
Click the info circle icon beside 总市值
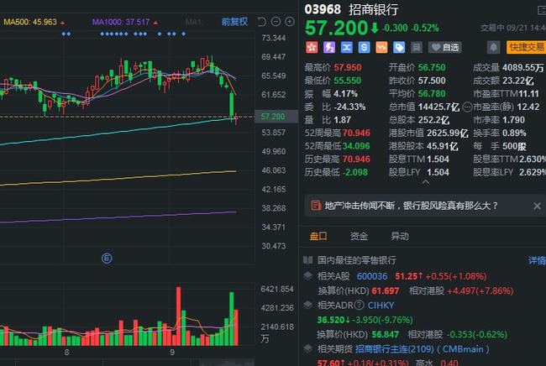click(x=467, y=107)
